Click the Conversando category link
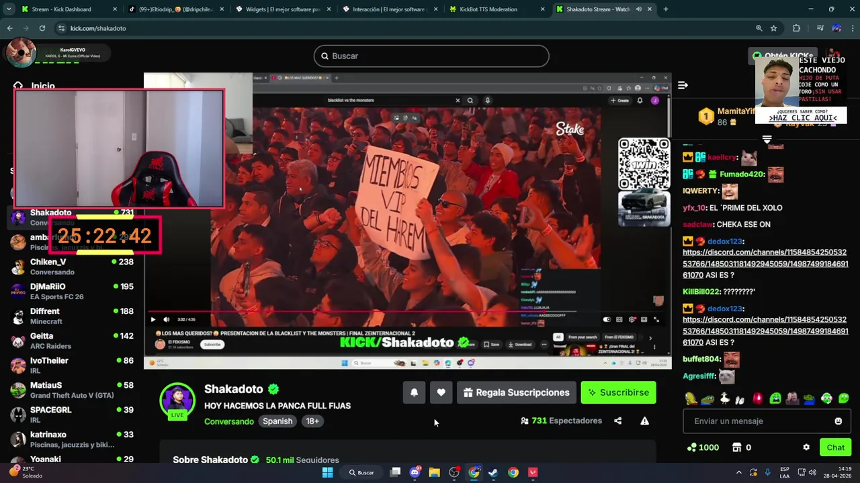The height and width of the screenshot is (483, 860). pos(229,421)
